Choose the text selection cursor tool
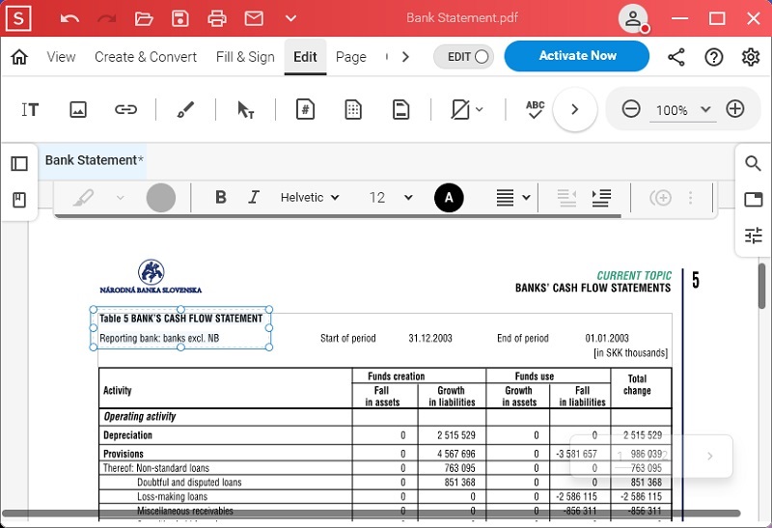772x528 pixels. pos(245,109)
